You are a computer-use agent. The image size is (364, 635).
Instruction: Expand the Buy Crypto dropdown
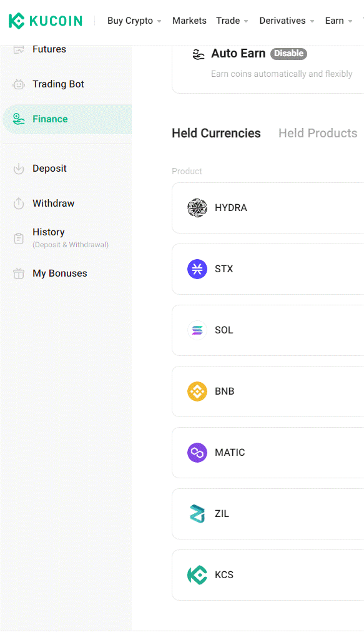tap(134, 21)
